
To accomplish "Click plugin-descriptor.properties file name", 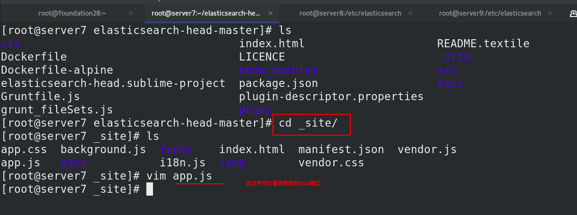I will pos(331,97).
